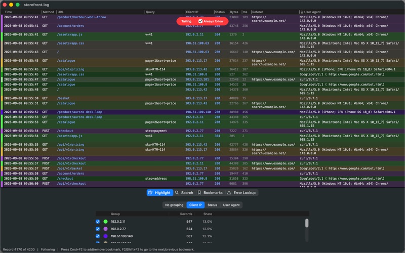Click Record 4170 of 4200 in status bar
The height and width of the screenshot is (253, 405).
19,249
